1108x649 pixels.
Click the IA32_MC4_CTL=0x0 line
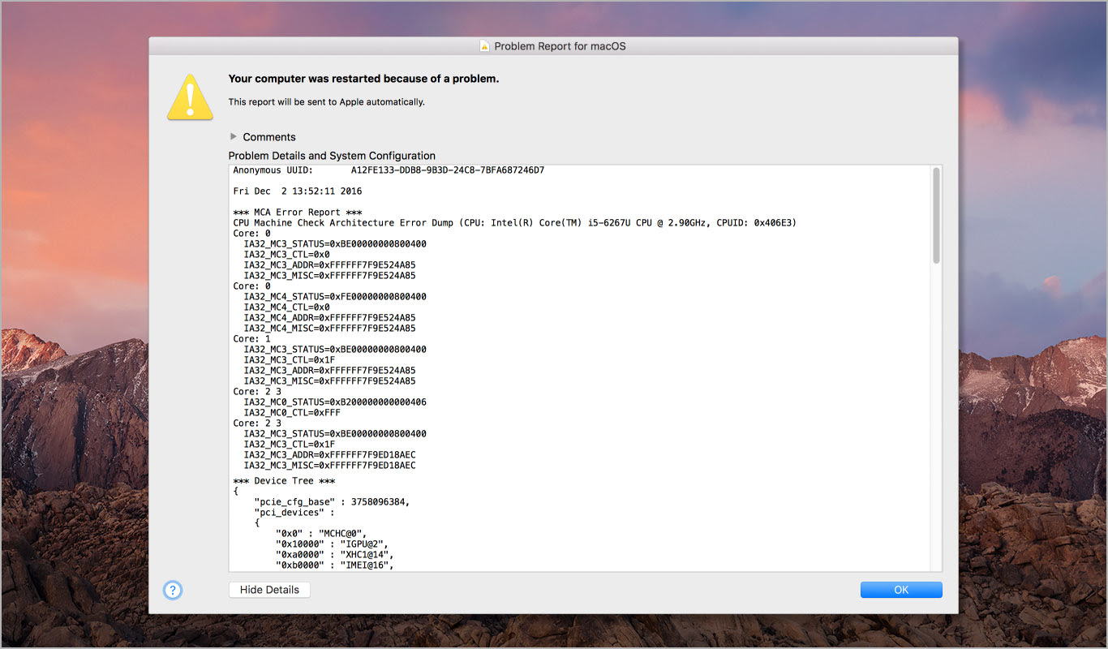(286, 307)
